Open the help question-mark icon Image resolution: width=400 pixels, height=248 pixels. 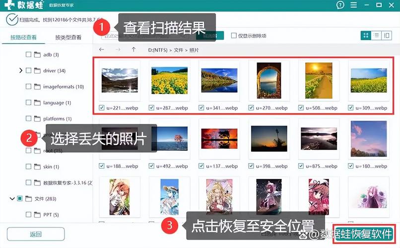[340, 5]
